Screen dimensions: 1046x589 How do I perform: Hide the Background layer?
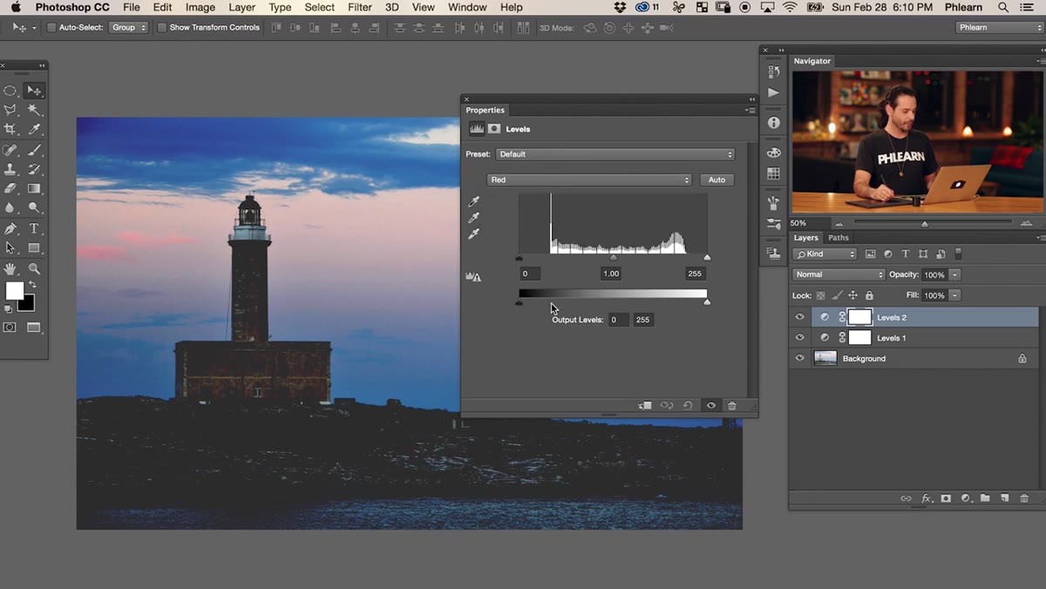(799, 358)
